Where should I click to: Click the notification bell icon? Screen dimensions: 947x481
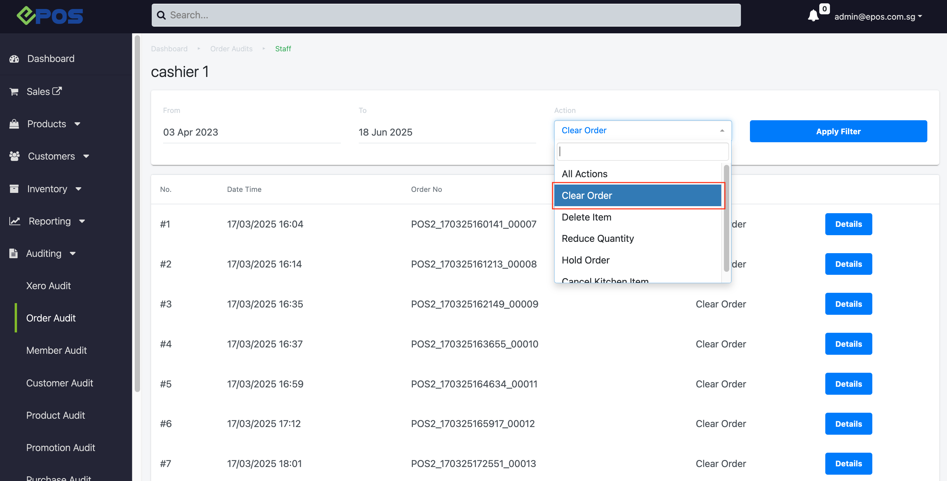[x=813, y=16]
